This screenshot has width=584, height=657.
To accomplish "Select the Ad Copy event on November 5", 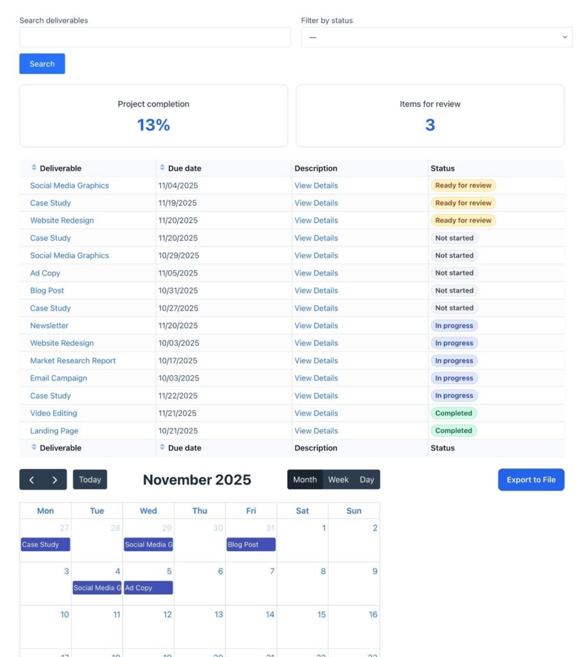I will coord(148,587).
